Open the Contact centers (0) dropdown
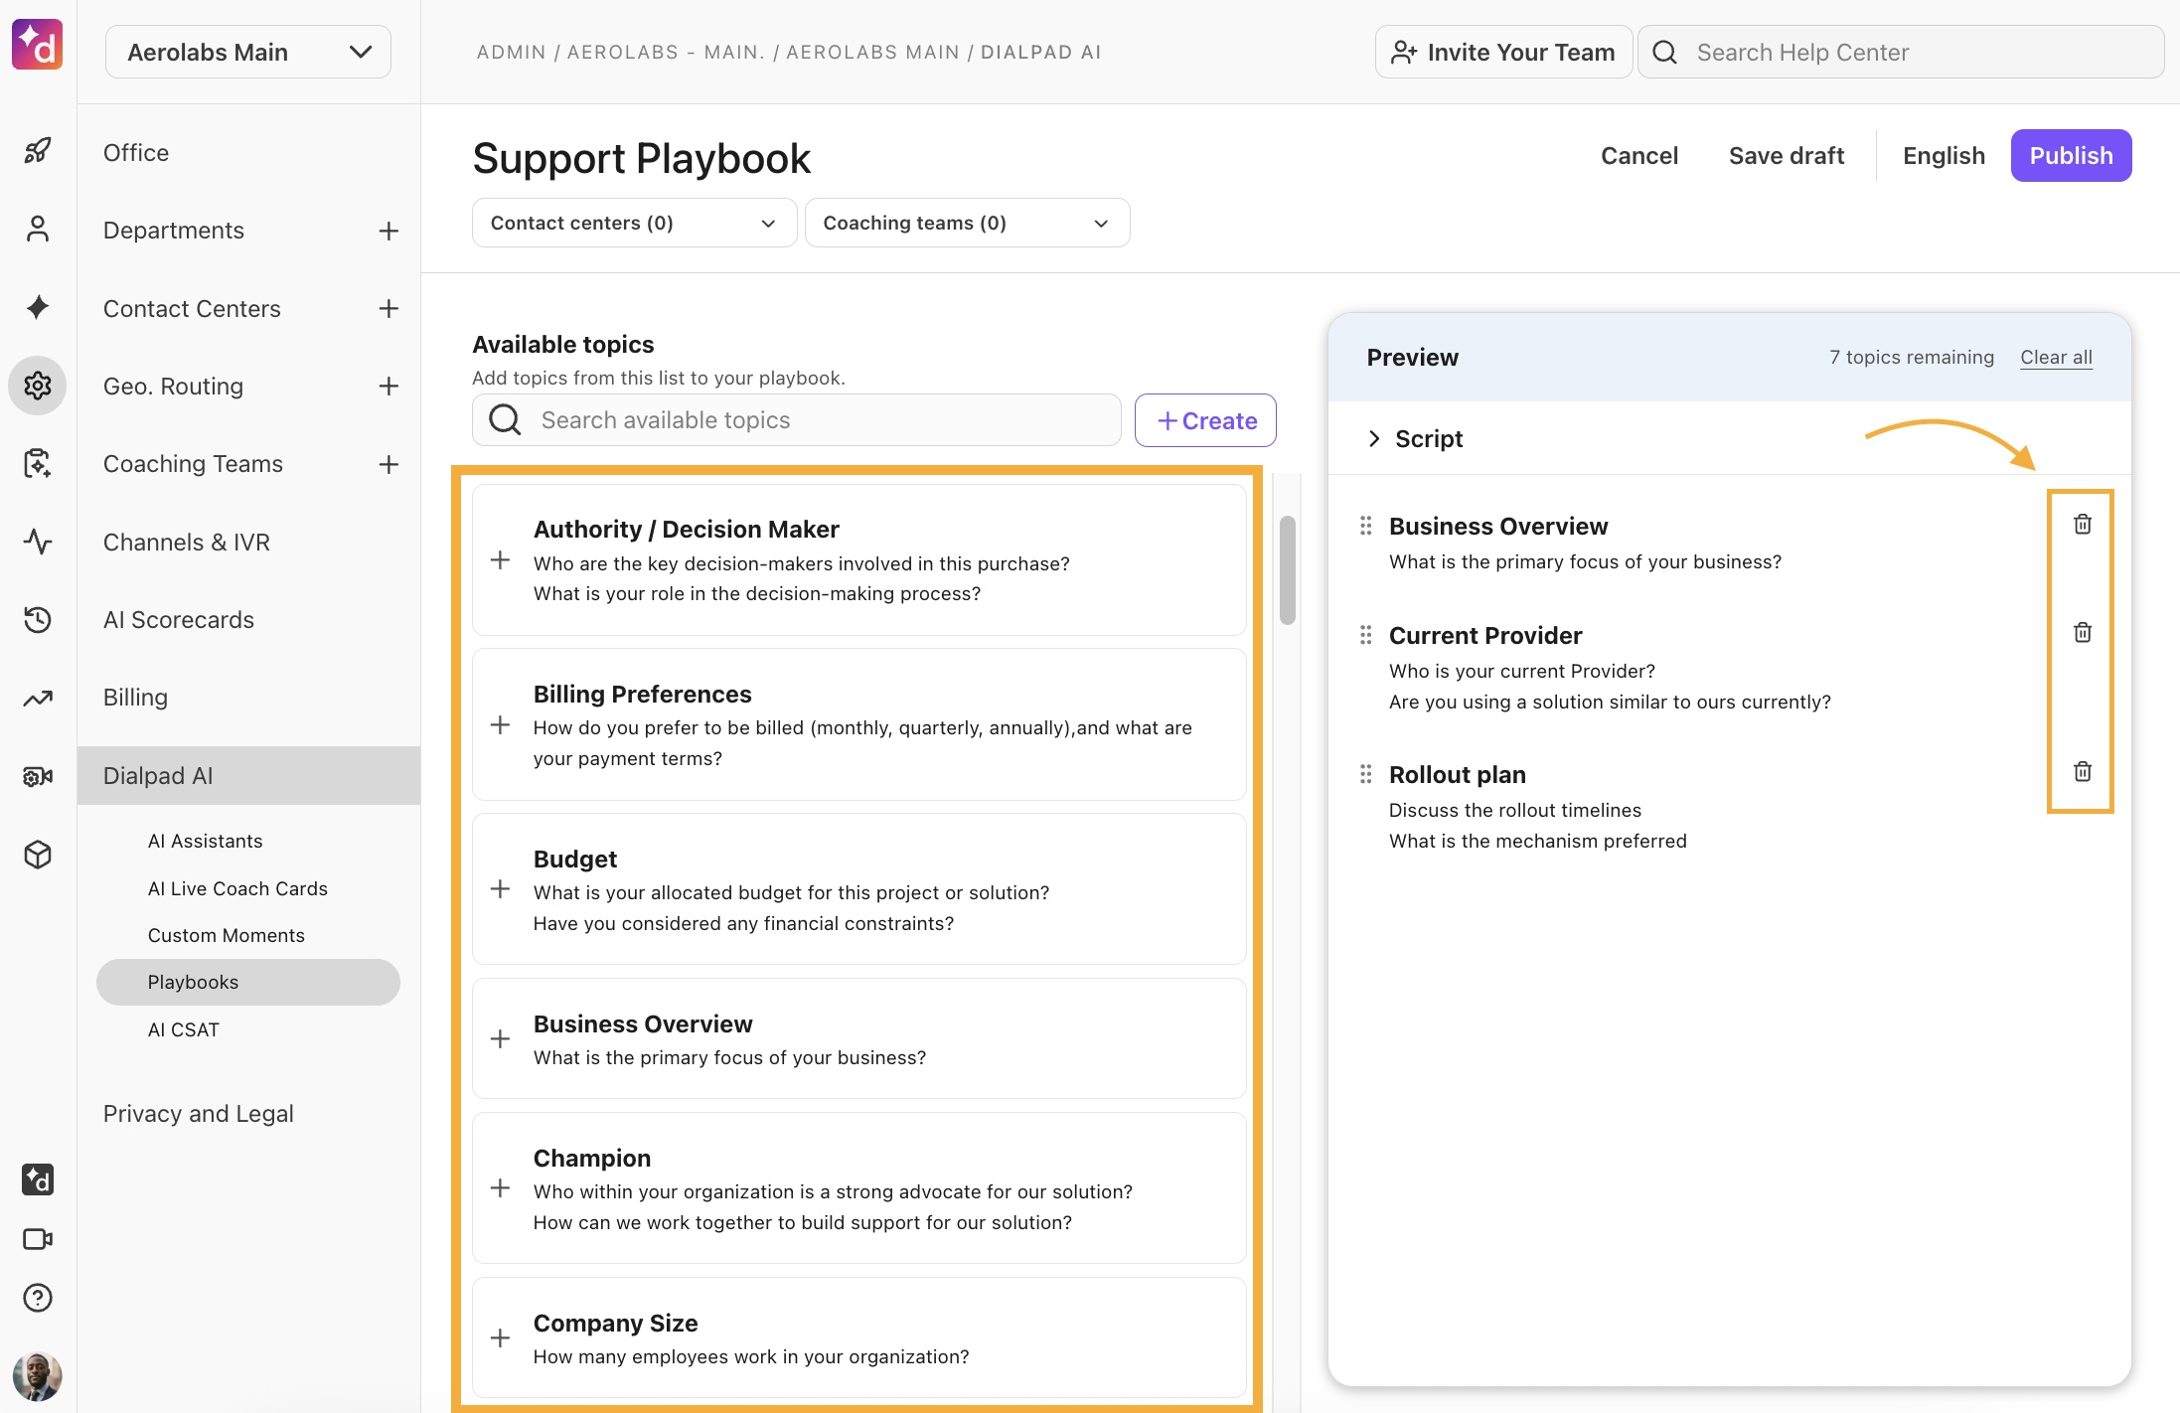The height and width of the screenshot is (1413, 2180). click(x=634, y=223)
